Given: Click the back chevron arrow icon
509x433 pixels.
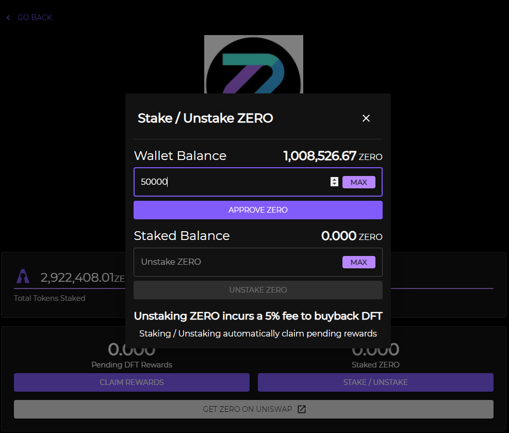Looking at the screenshot, I should coord(8,18).
